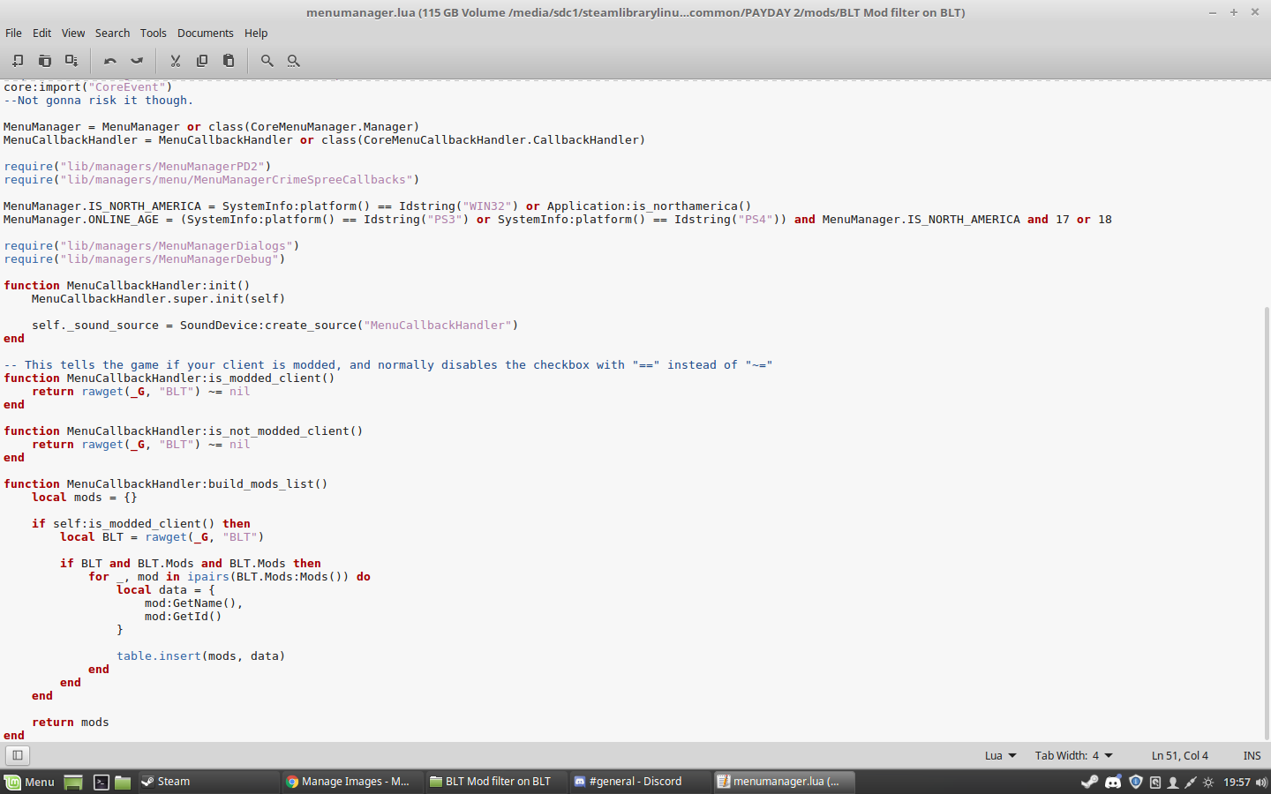The width and height of the screenshot is (1271, 794).
Task: Click the Open file toolbar icon
Action: [x=45, y=61]
